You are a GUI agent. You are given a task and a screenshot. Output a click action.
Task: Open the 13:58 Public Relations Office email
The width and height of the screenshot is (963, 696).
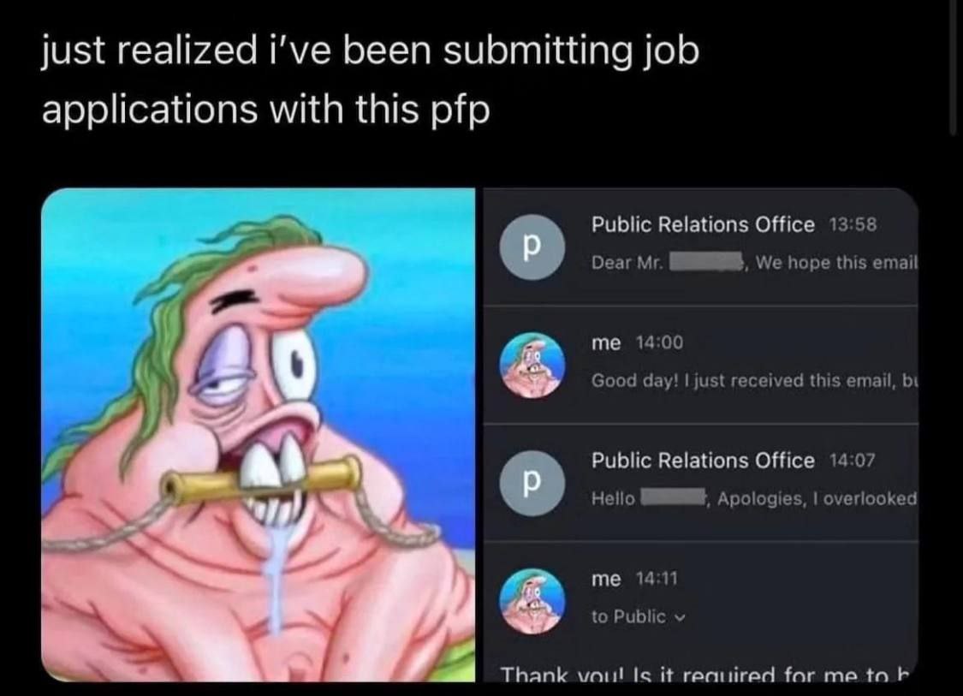[701, 247]
